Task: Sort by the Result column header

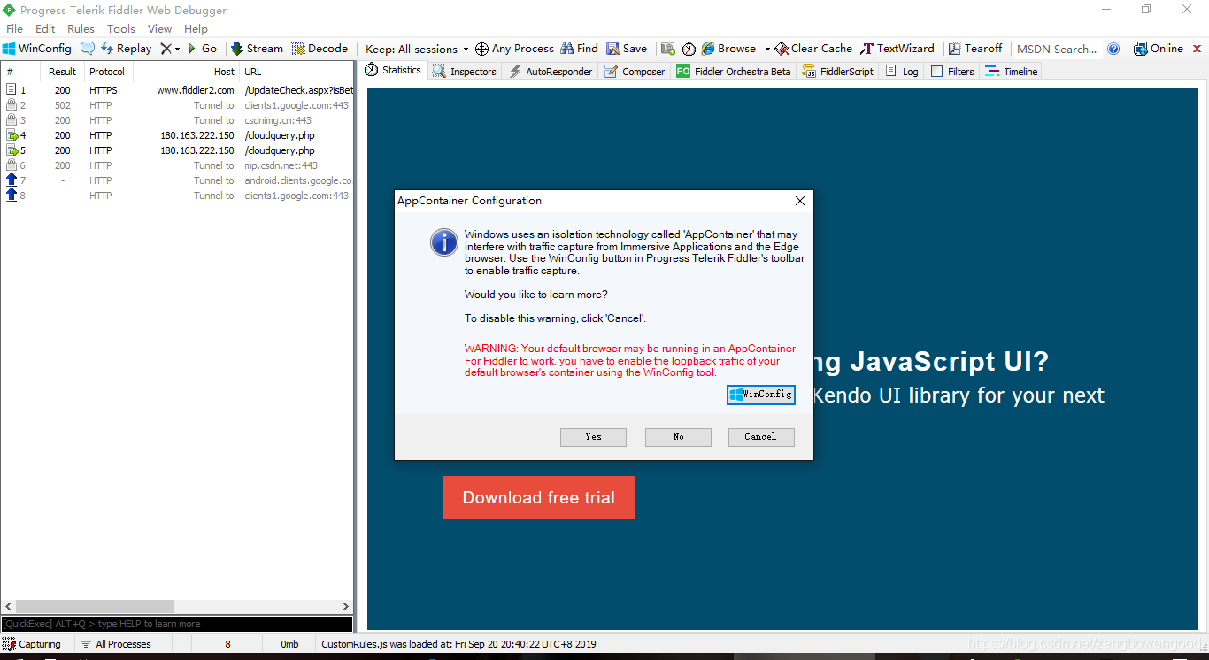Action: click(x=62, y=72)
